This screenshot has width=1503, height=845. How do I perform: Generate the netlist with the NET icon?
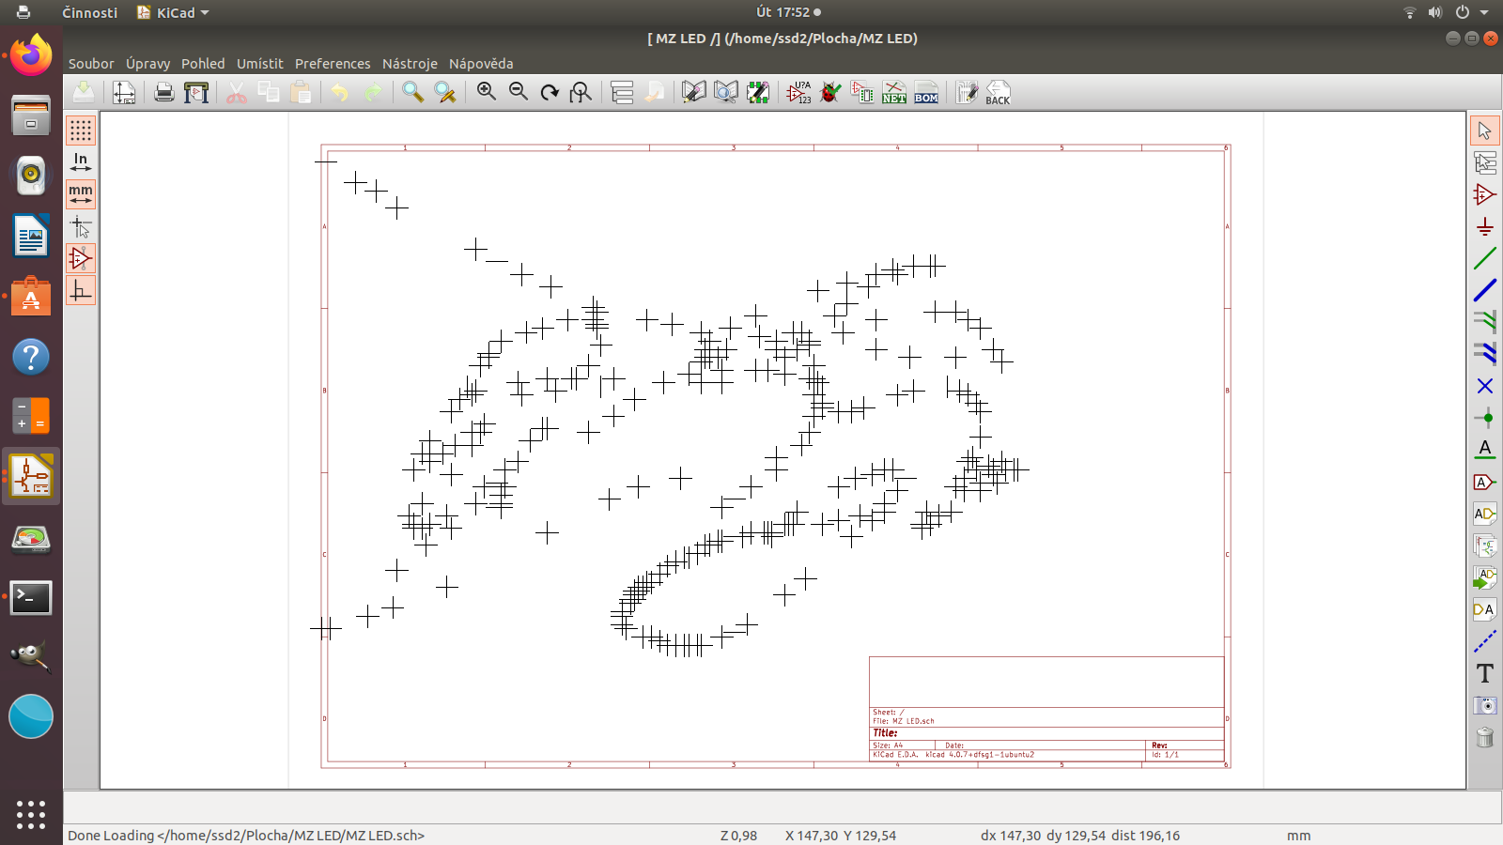coord(894,92)
